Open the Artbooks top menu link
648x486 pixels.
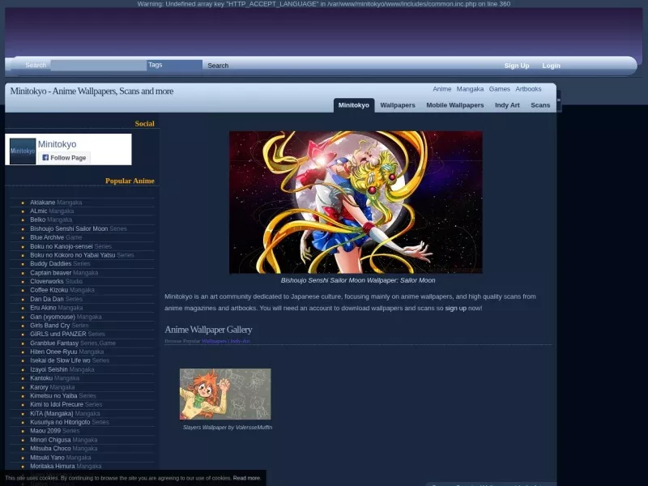tap(528, 89)
